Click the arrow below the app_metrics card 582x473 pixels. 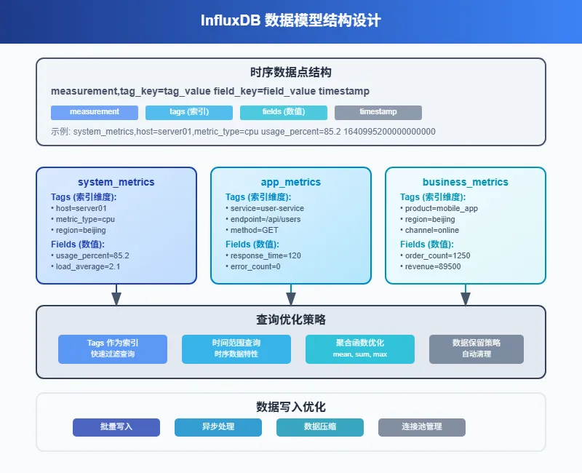tap(291, 295)
